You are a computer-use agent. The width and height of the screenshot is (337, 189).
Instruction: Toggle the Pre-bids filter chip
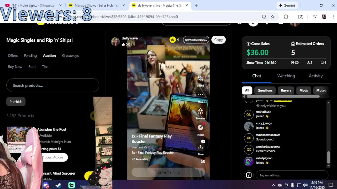pyautogui.click(x=16, y=102)
